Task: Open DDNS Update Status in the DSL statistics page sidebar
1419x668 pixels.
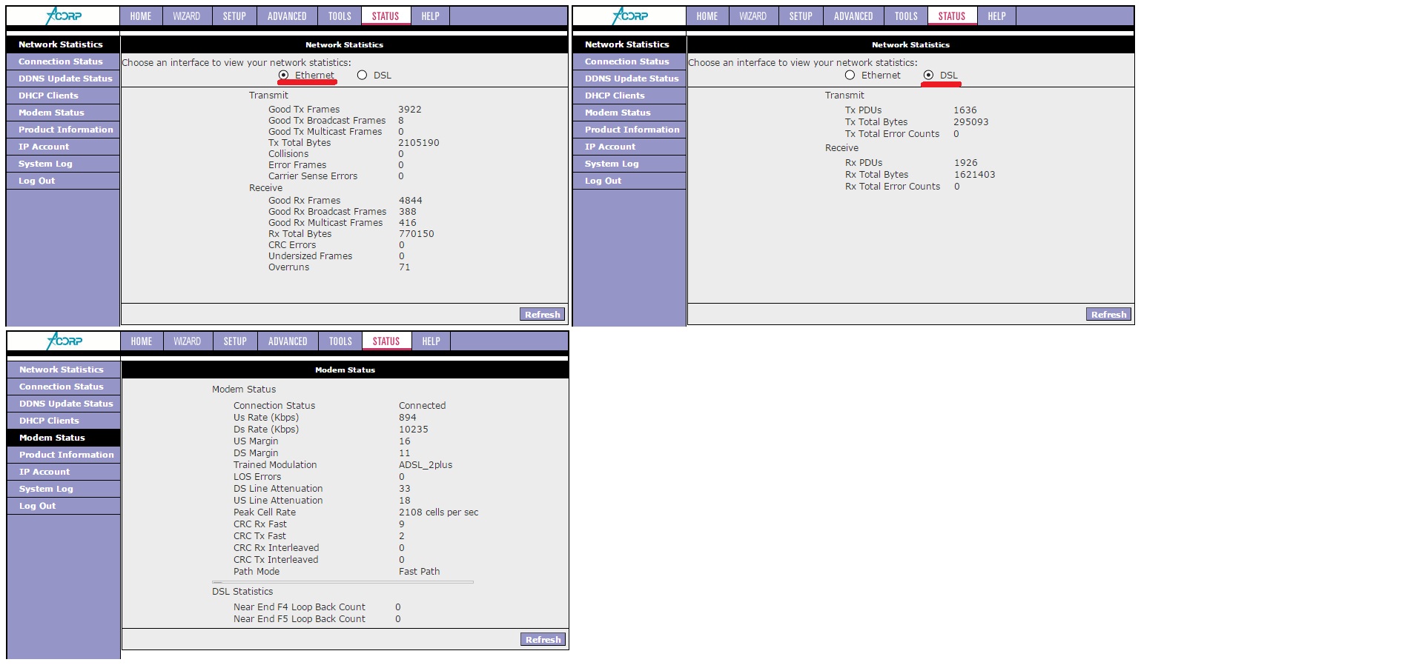Action: tap(631, 79)
